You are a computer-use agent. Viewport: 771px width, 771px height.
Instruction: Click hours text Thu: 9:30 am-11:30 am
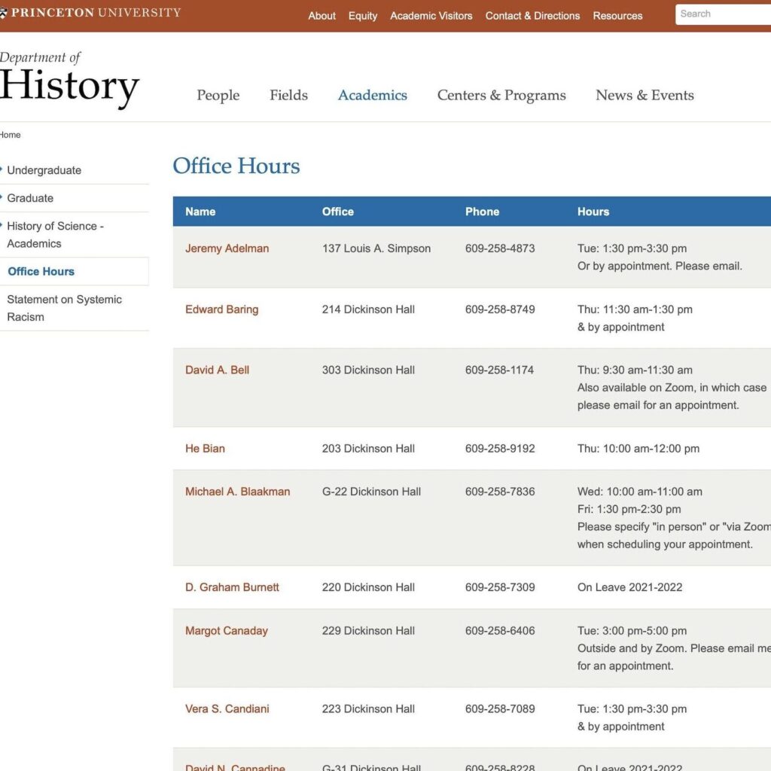click(x=635, y=370)
